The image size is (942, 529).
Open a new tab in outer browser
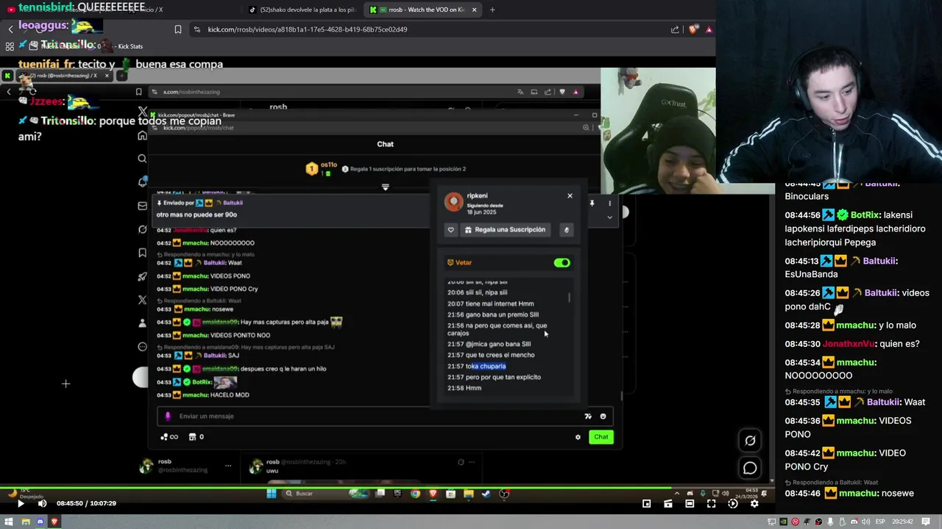pos(492,10)
